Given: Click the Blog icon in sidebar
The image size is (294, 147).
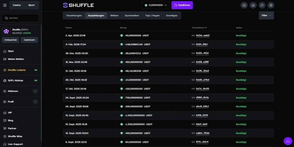Looking at the screenshot, I should [5, 121].
